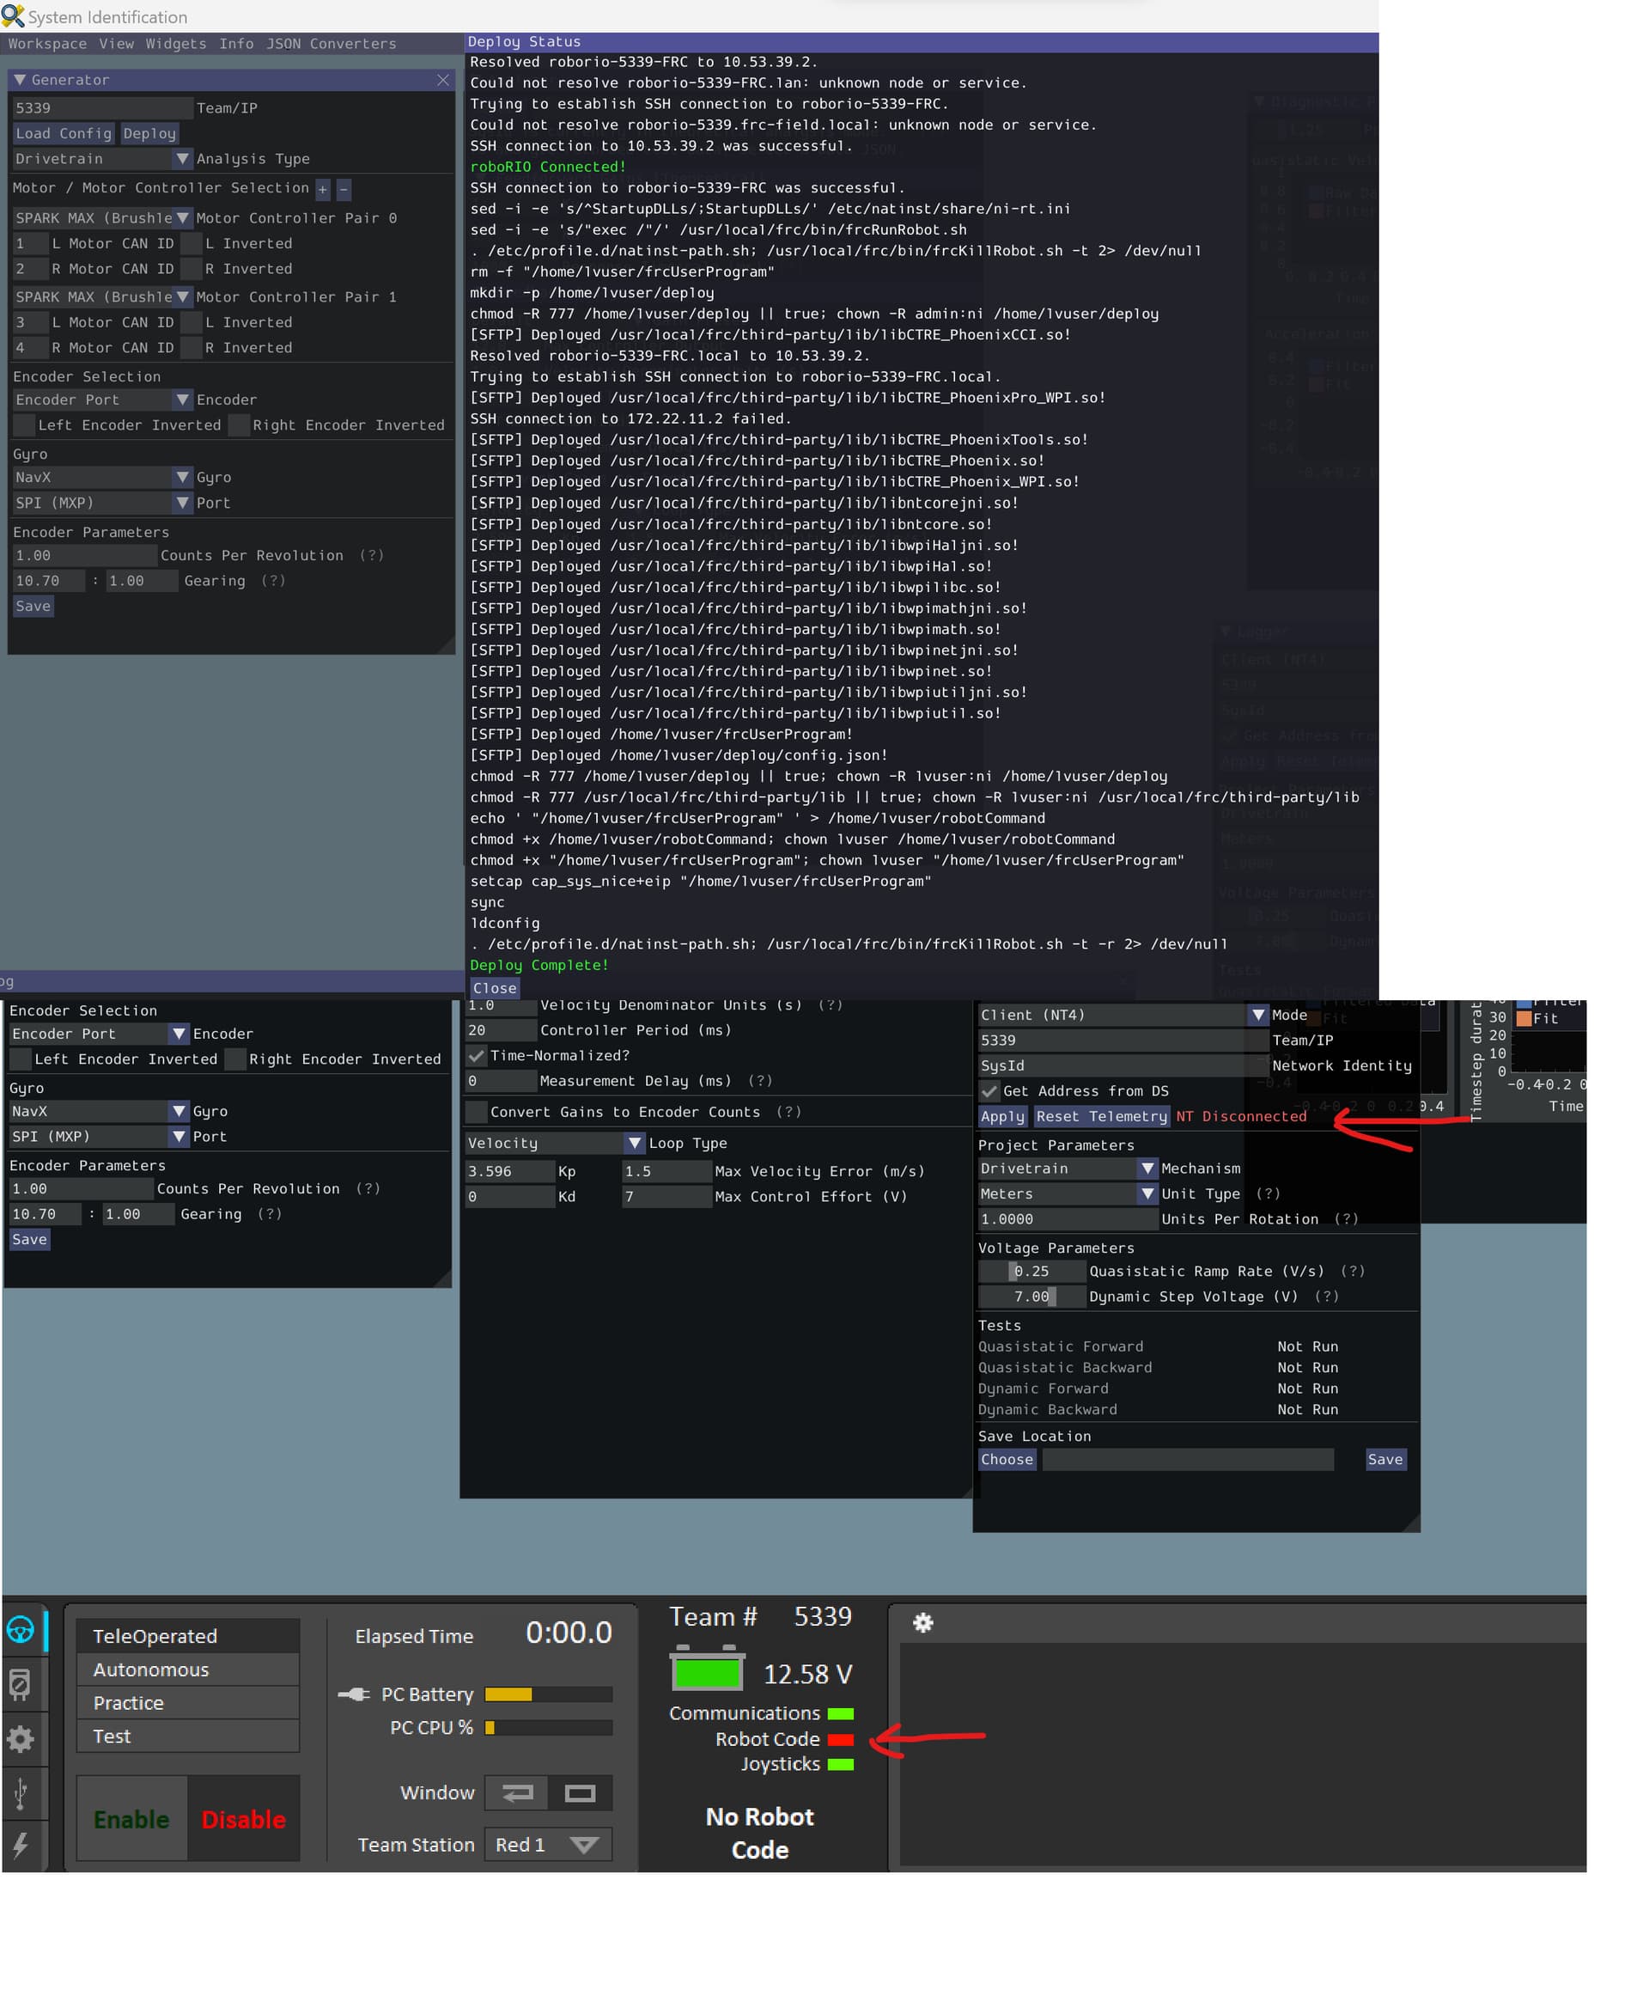Show help for Dynamic Step Voltage (?)
Screen dimensions: 1649x2002
(x=1327, y=1297)
